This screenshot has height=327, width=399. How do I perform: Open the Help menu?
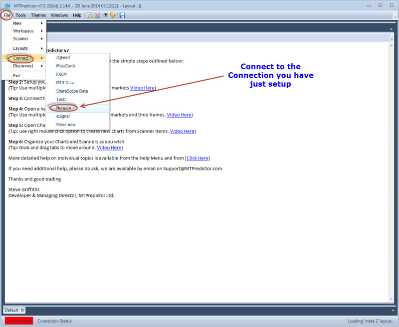(77, 15)
